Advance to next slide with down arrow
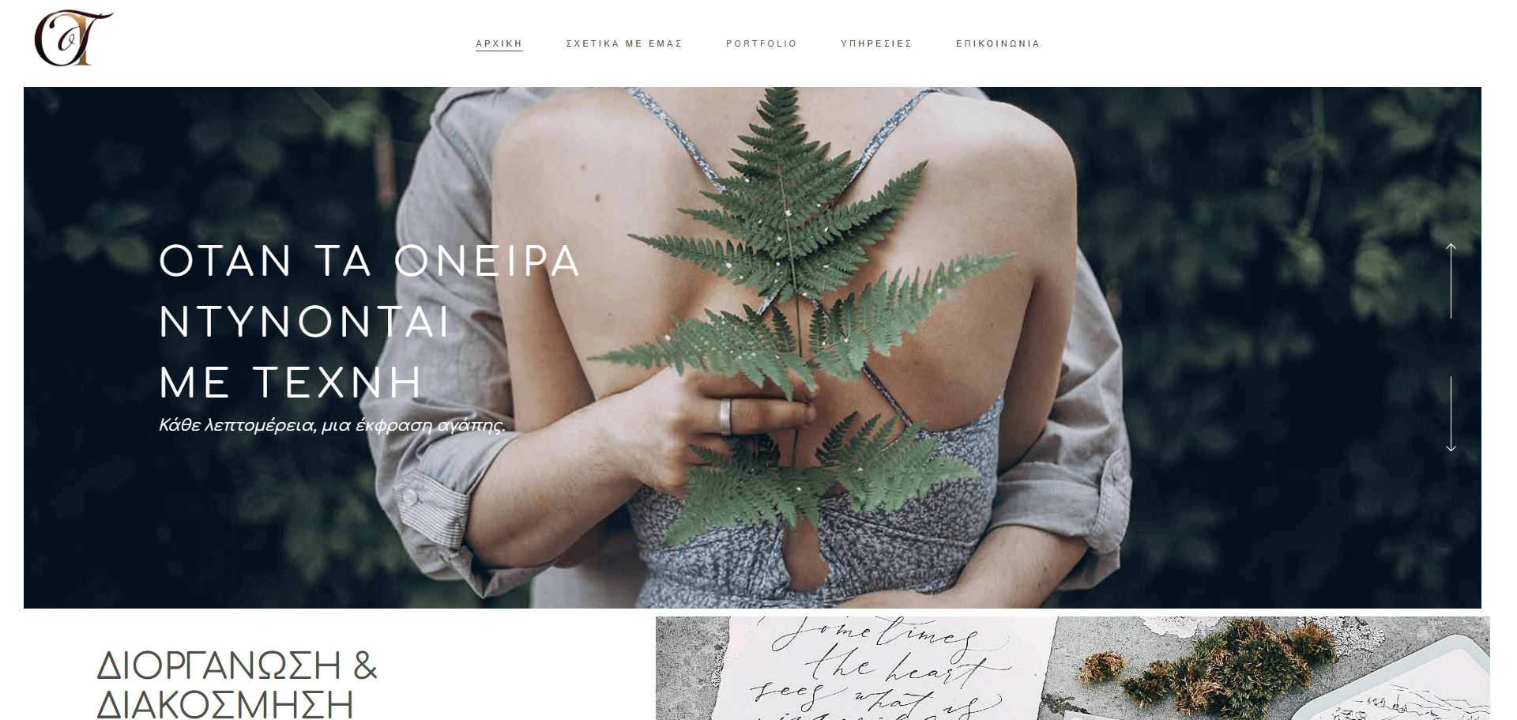Image resolution: width=1517 pixels, height=720 pixels. pos(1451,413)
